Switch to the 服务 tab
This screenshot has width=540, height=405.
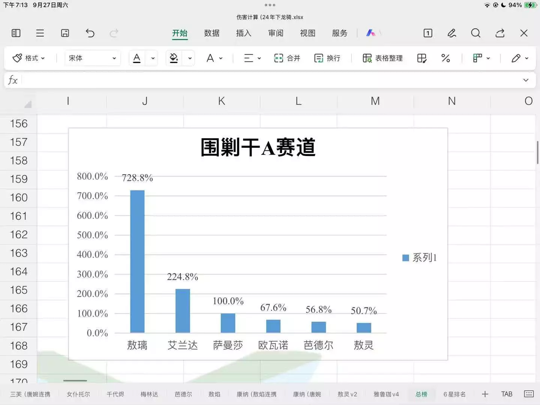pyautogui.click(x=340, y=33)
